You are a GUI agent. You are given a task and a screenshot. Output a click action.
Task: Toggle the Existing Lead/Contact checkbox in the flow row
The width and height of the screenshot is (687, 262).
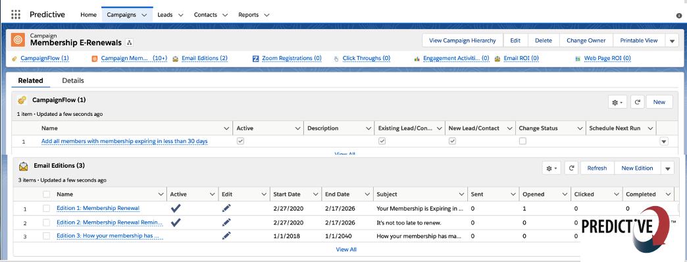[x=382, y=142]
